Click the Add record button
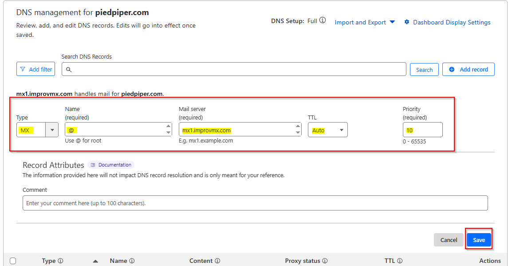Viewport: 508px width, 266px height. [x=468, y=69]
